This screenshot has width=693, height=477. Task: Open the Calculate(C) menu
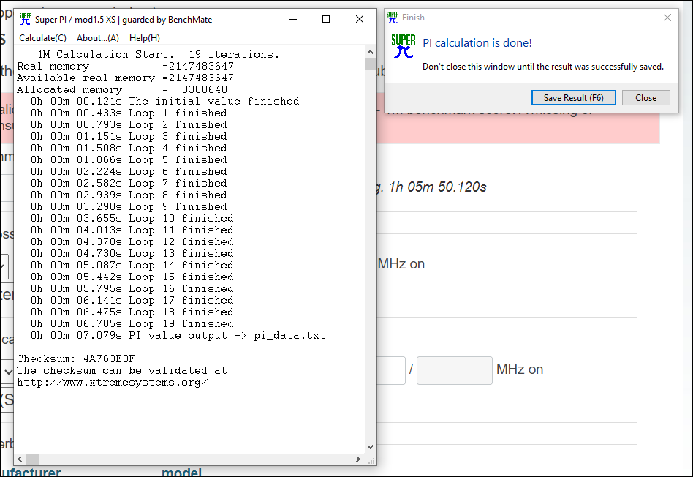click(42, 38)
